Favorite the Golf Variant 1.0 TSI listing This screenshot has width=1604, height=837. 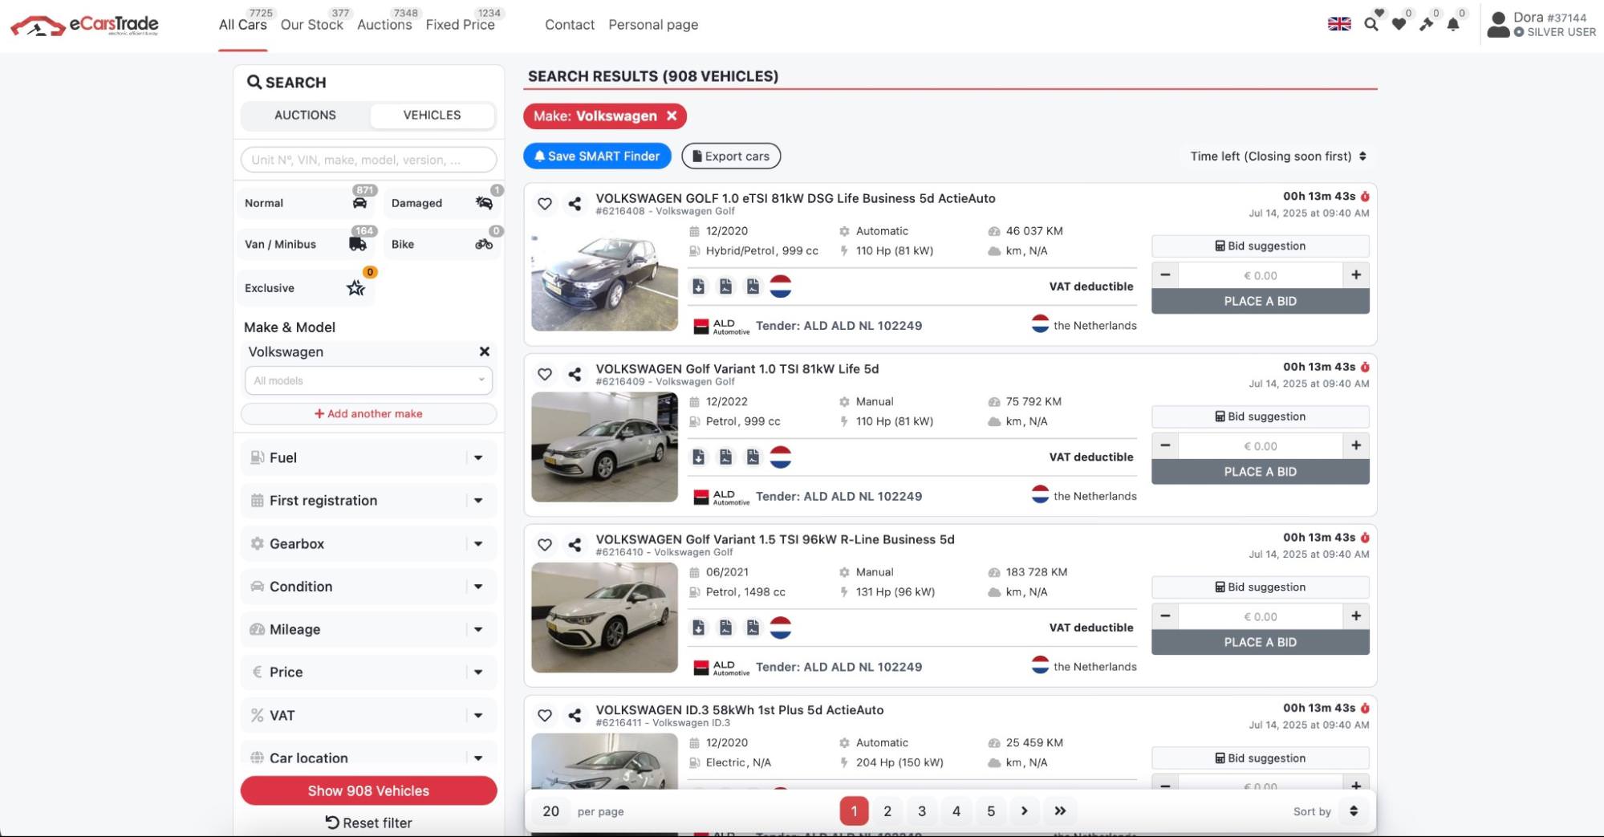pyautogui.click(x=545, y=374)
